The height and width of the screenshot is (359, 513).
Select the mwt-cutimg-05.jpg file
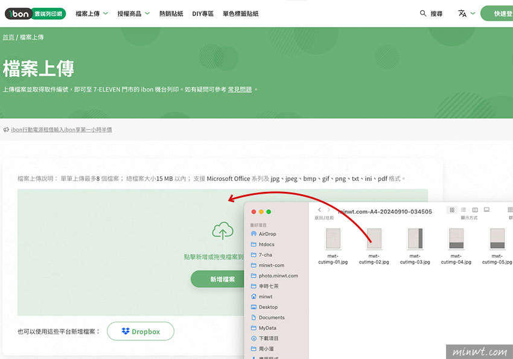coord(497,246)
